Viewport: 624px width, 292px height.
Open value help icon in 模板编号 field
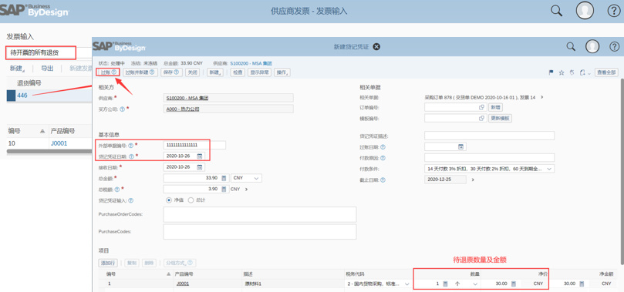click(x=481, y=119)
